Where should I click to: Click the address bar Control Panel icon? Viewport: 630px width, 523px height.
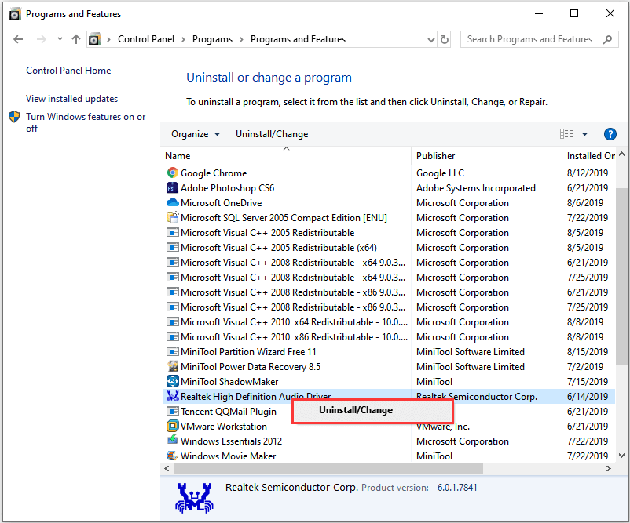[94, 39]
